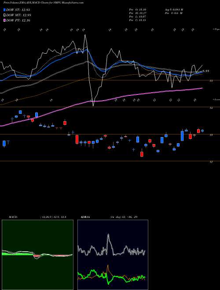
Task: Select the 'DOW ST: 12.85' legend text
Action: pos(18,10)
